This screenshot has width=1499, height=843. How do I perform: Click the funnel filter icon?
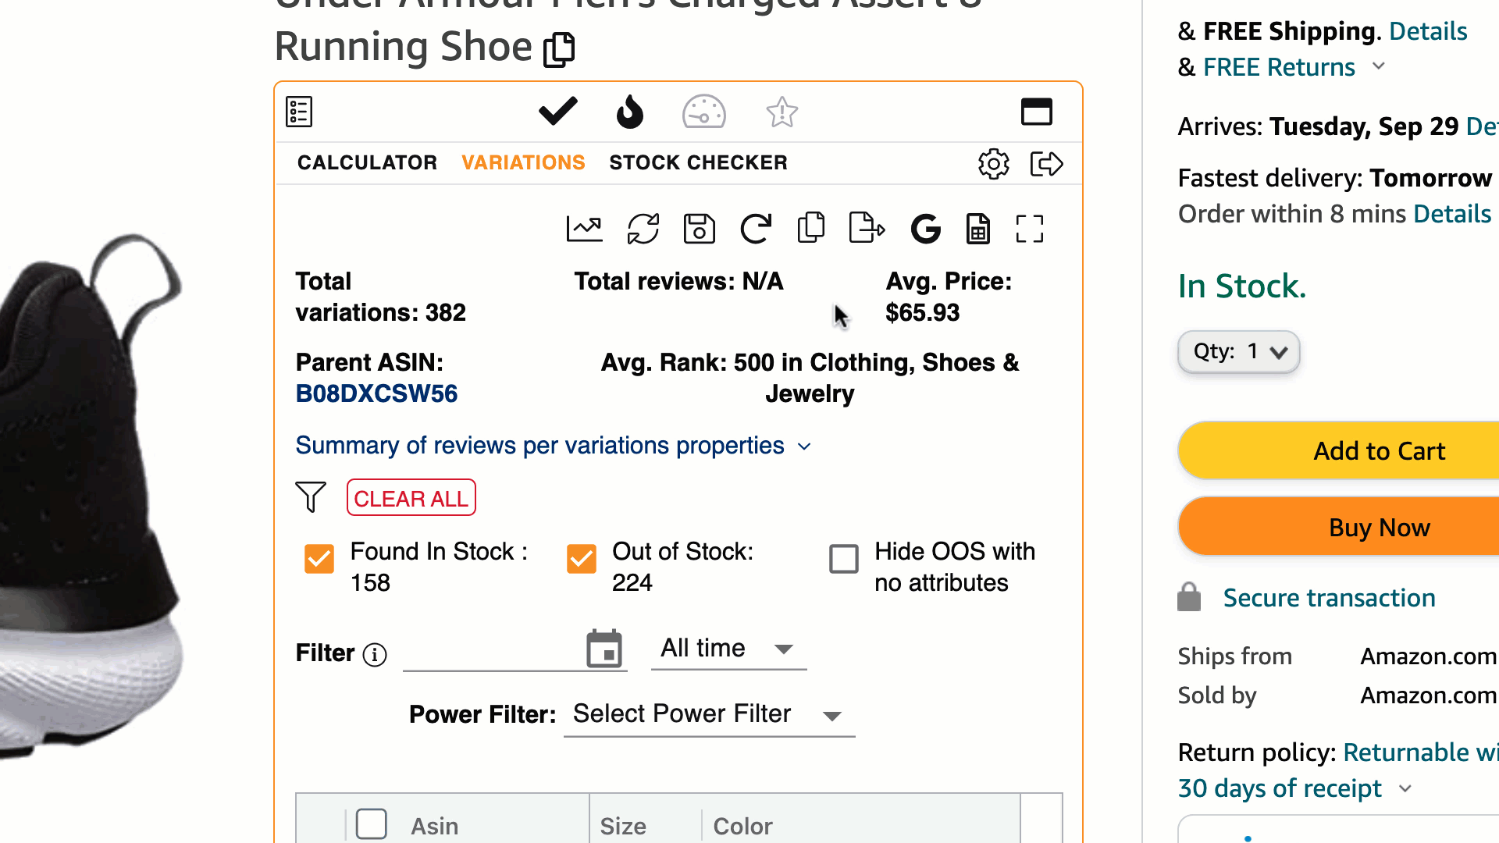click(311, 496)
